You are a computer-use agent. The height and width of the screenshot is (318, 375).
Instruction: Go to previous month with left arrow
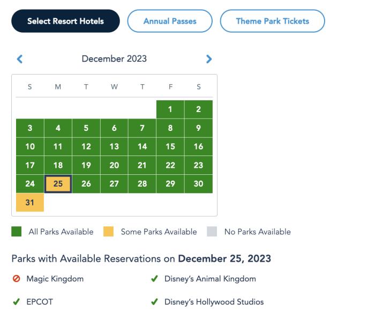click(x=20, y=59)
